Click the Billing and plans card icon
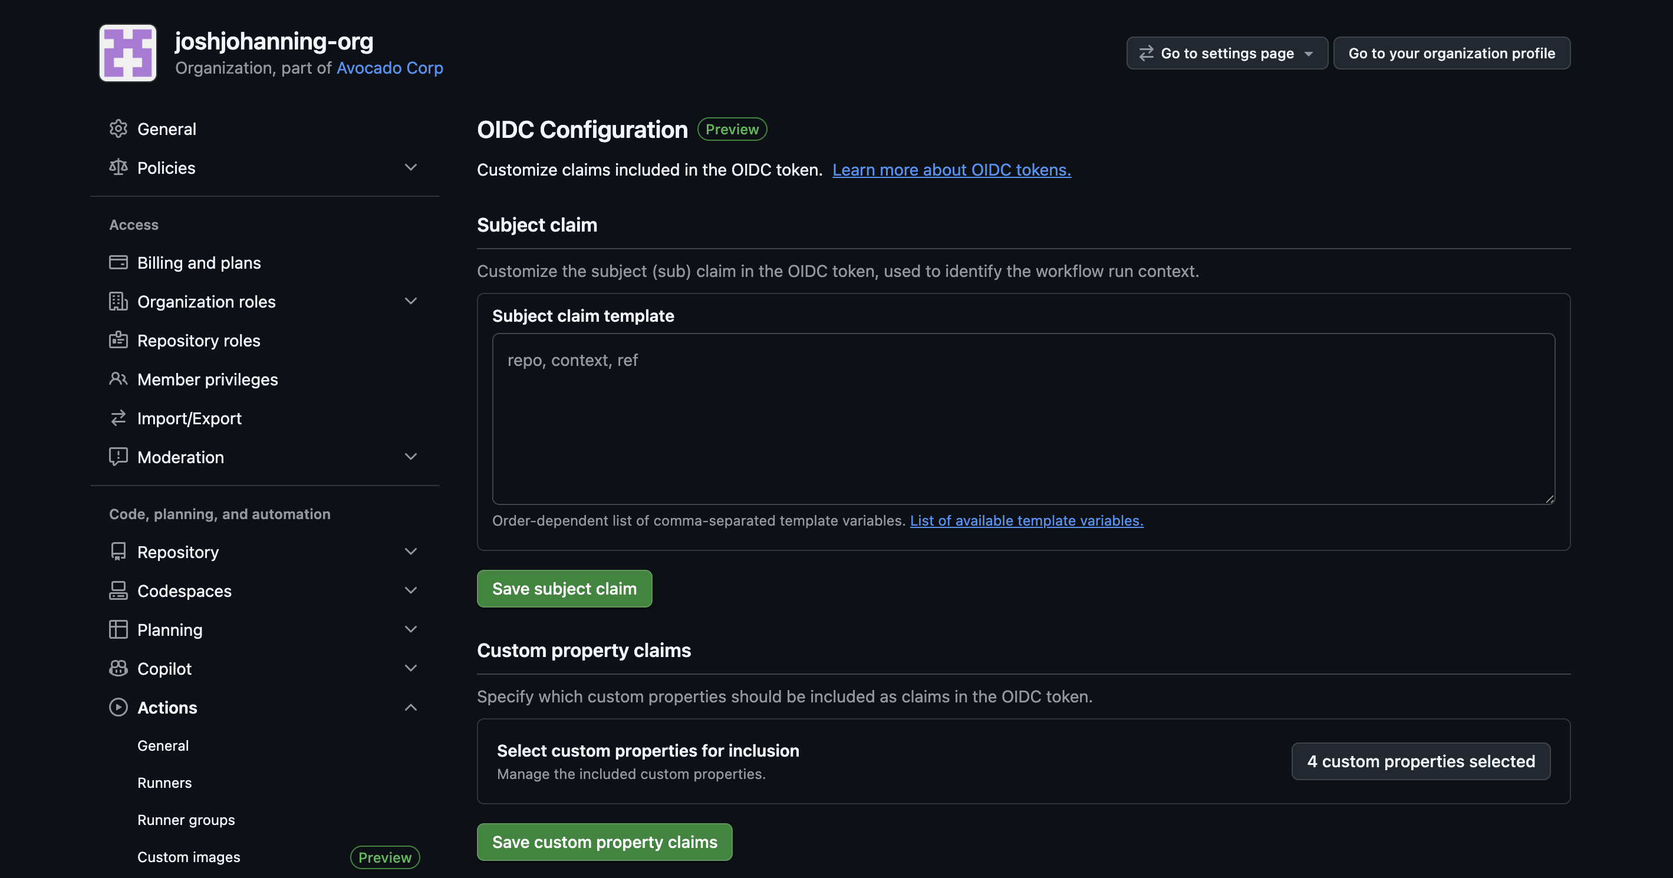 118,262
